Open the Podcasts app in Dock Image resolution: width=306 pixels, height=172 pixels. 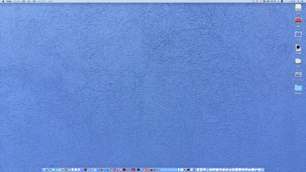click(82, 170)
